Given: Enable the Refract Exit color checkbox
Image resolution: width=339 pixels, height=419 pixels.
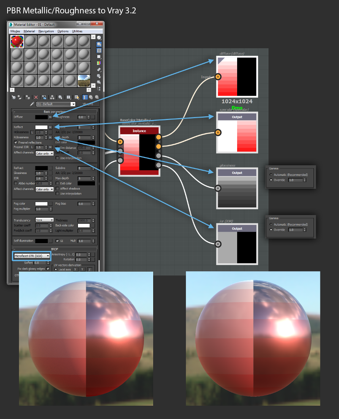Looking at the screenshot, I should (x=57, y=183).
